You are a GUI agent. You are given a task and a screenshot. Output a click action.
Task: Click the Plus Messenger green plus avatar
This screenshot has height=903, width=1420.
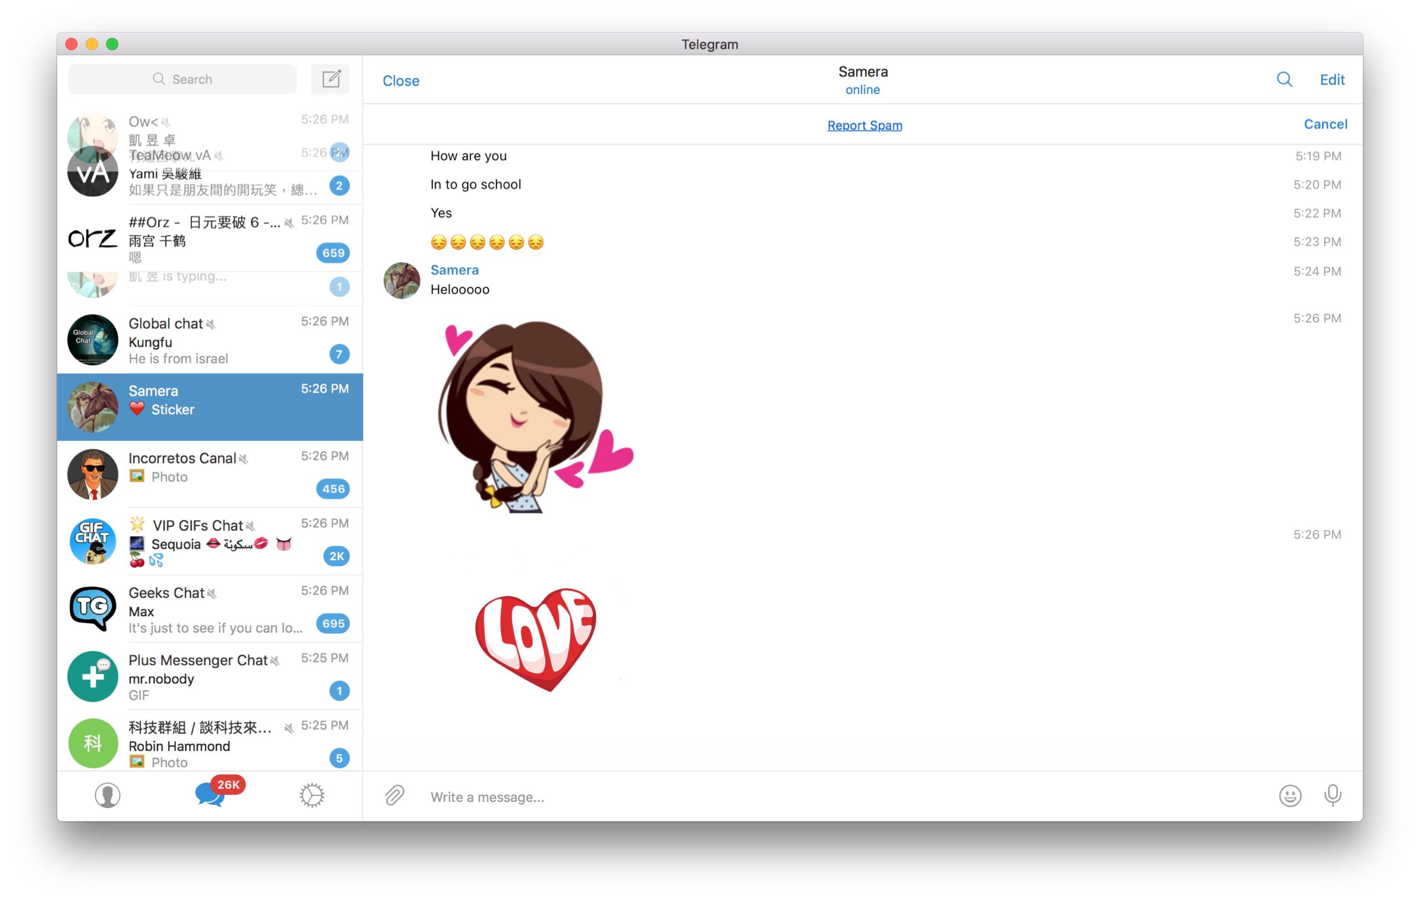coord(93,676)
